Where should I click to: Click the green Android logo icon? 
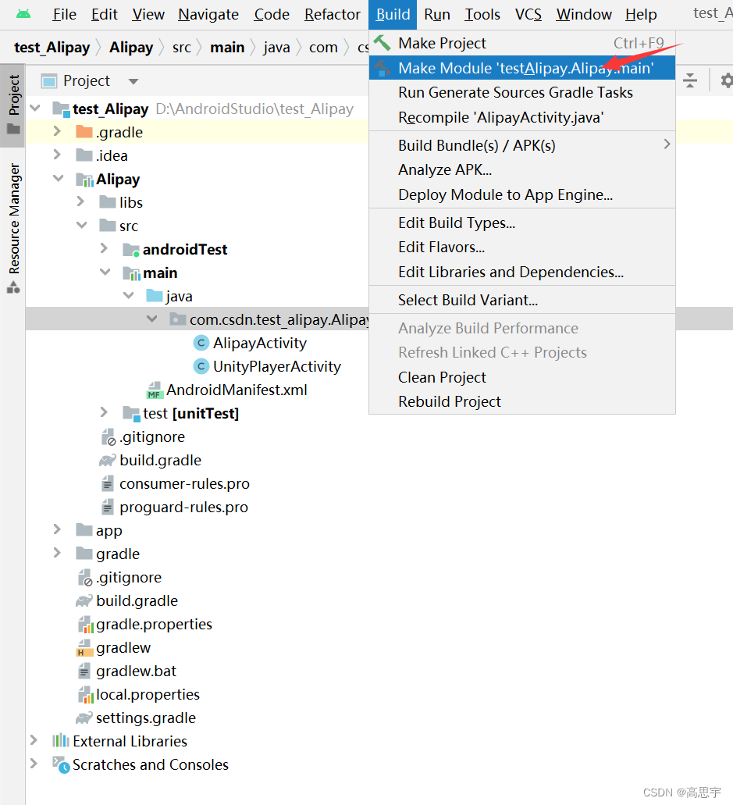click(x=23, y=14)
